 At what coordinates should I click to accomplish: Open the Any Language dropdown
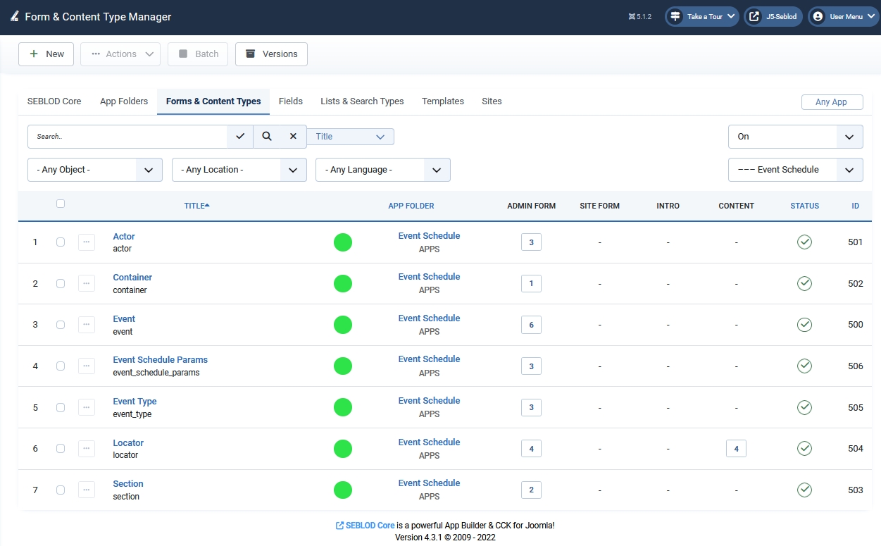(x=383, y=170)
